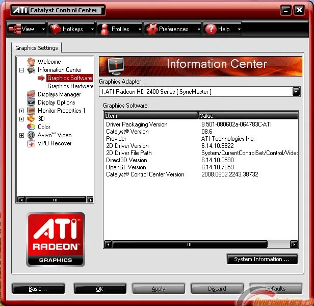314x306 pixels.
Task: Click the 3D cube icon
Action: pos(31,119)
